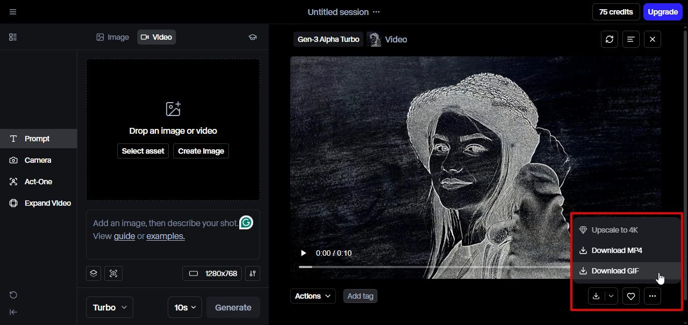
Task: Open the 10s duration dropdown
Action: pyautogui.click(x=185, y=307)
